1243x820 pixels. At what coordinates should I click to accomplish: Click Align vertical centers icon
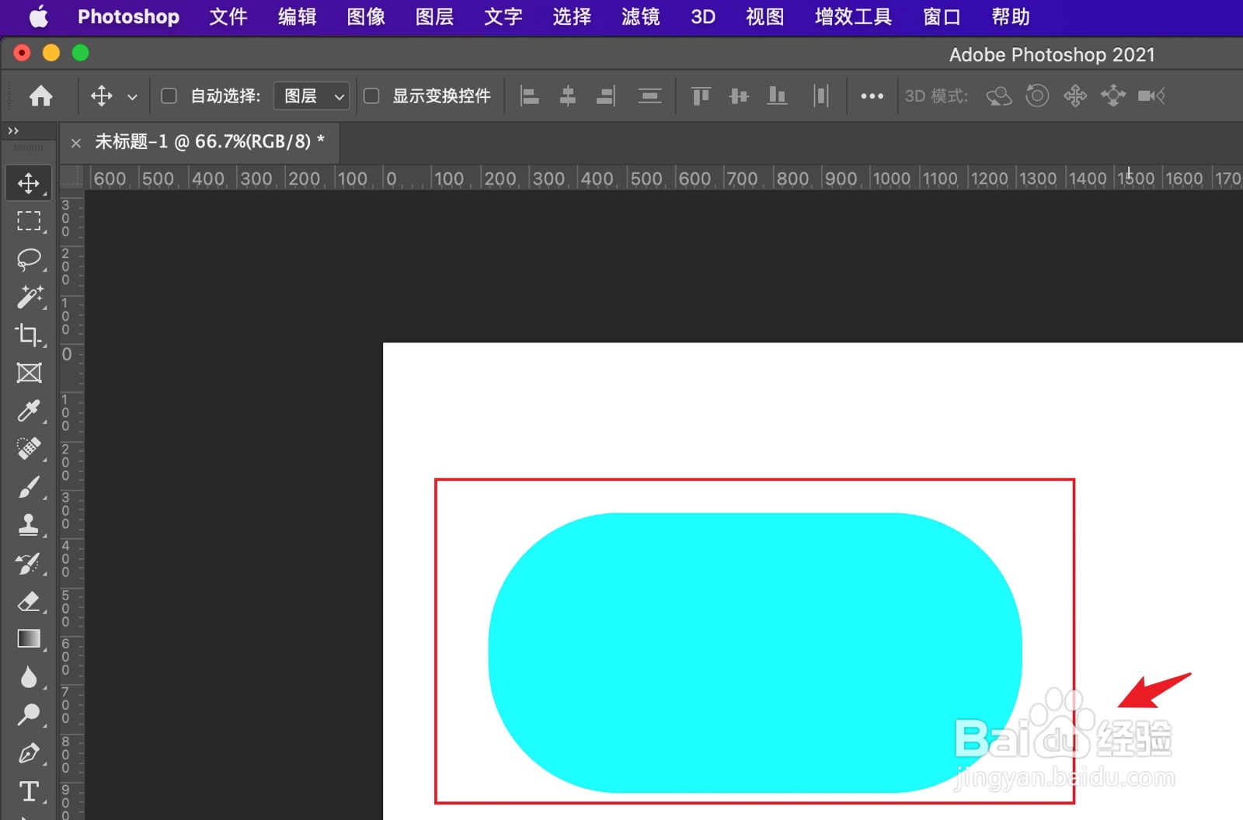739,96
